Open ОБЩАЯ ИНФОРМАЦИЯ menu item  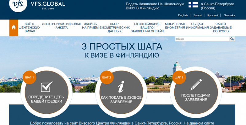tap(197, 26)
